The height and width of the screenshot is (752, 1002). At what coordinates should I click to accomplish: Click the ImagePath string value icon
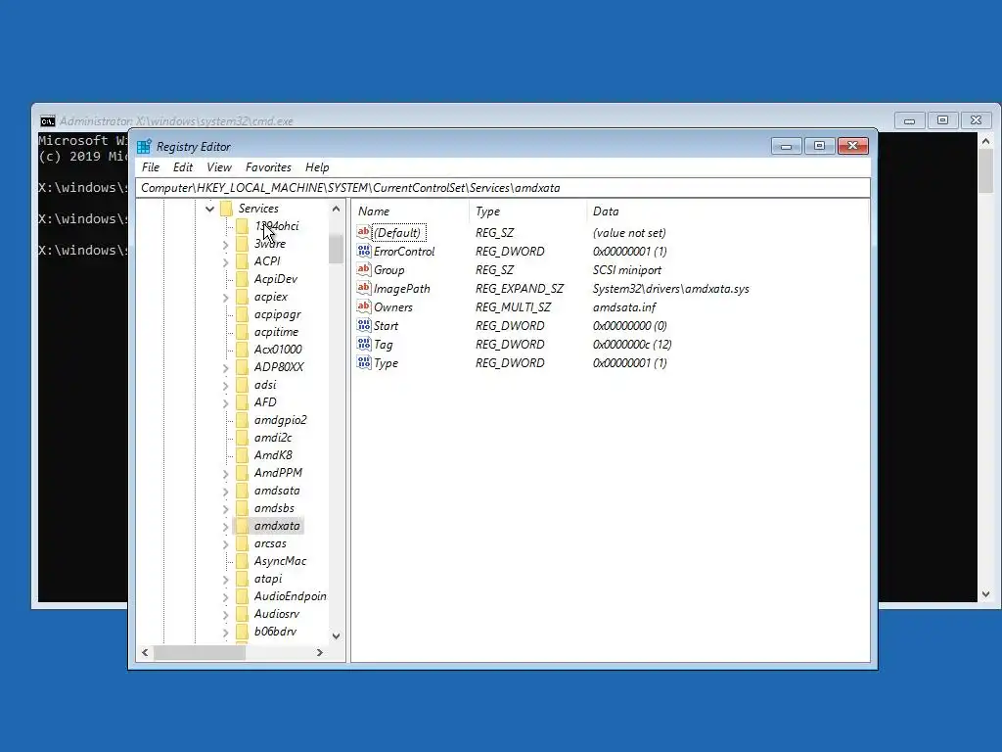[x=364, y=288]
